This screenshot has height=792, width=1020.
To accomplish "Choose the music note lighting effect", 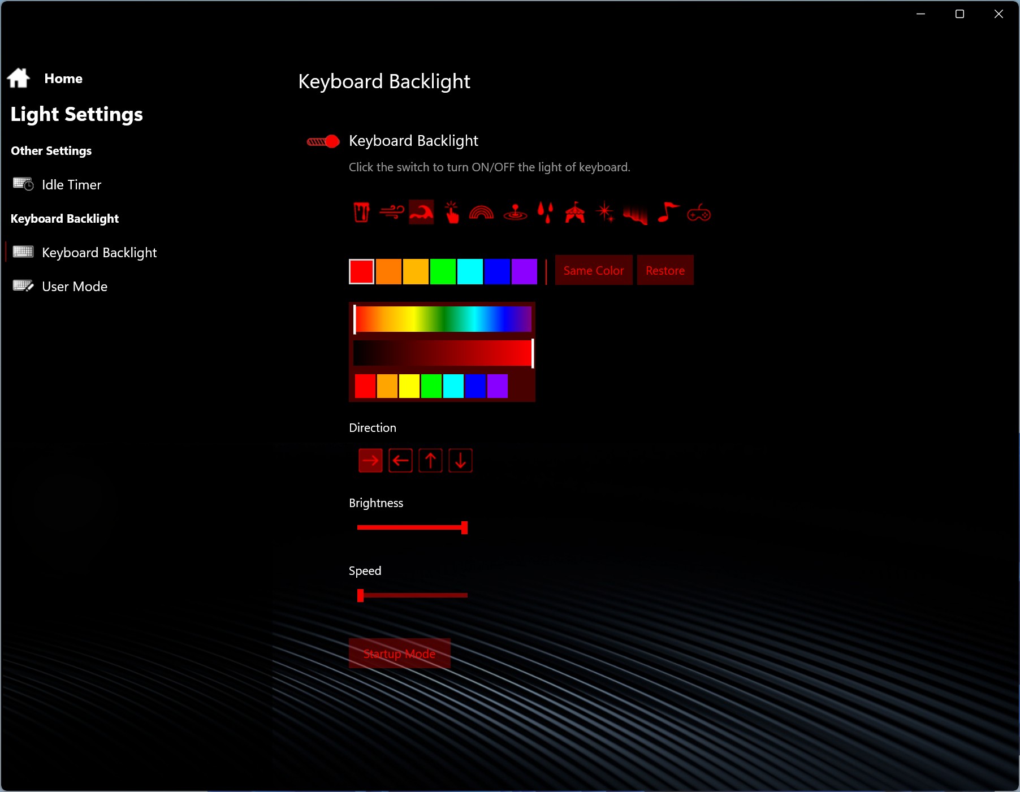I will (668, 213).
